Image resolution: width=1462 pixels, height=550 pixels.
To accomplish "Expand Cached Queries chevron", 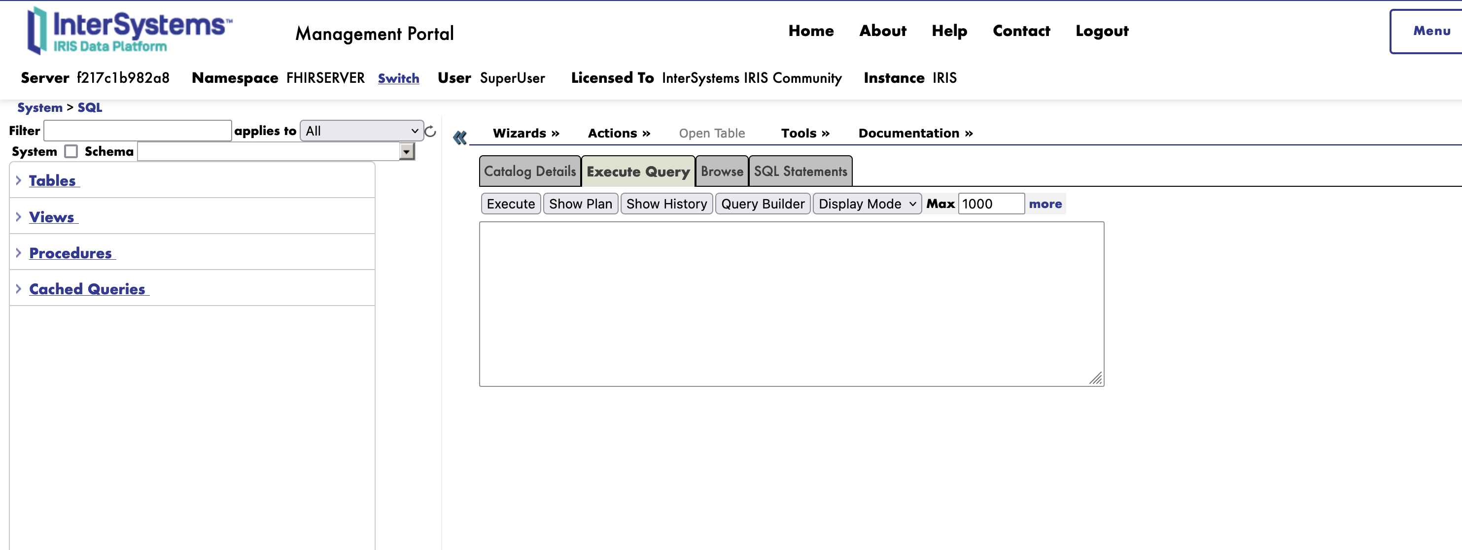I will pos(19,289).
